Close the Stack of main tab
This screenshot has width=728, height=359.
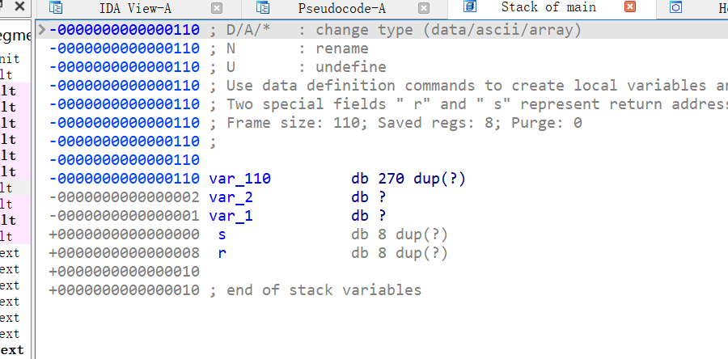click(x=630, y=6)
